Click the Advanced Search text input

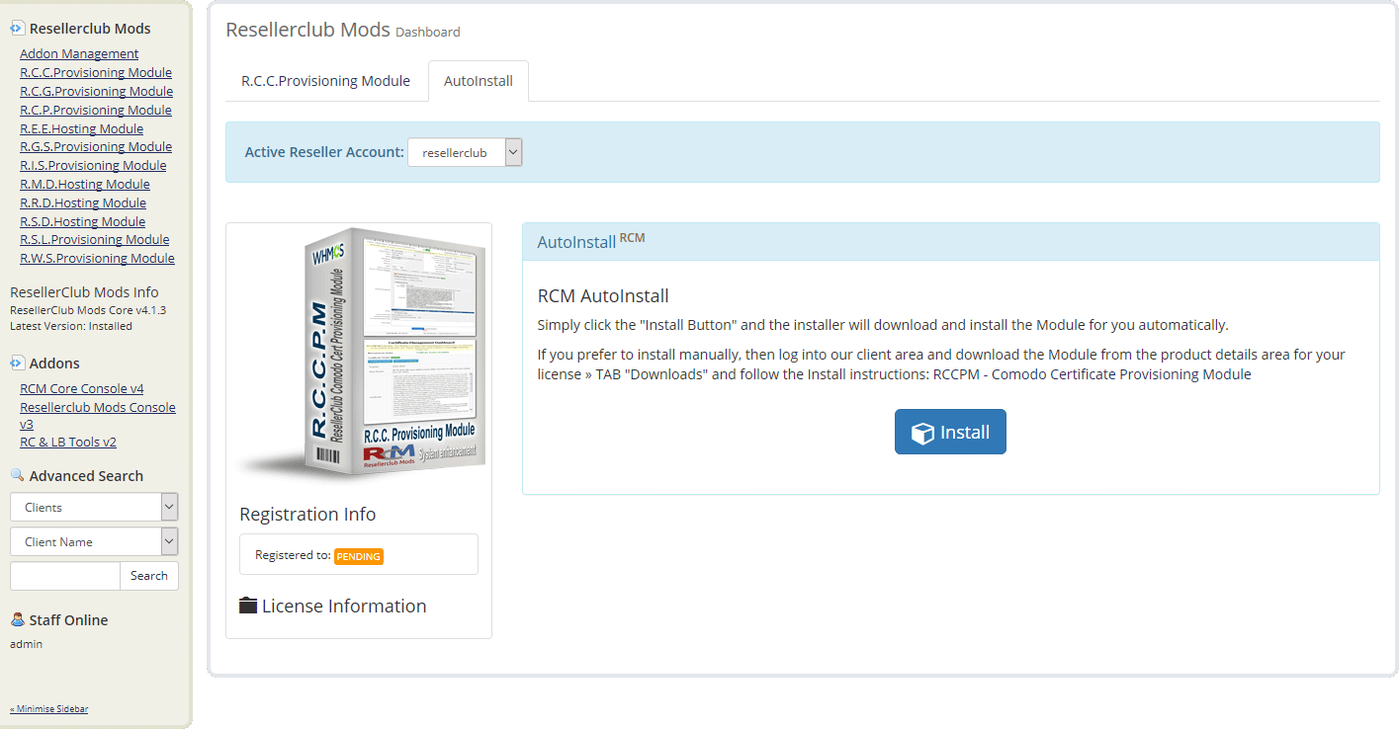coord(64,576)
